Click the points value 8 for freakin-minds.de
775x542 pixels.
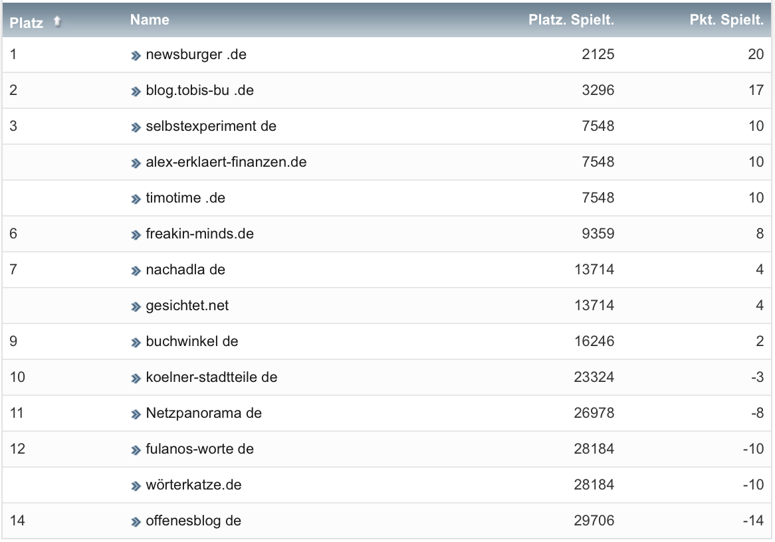(760, 234)
